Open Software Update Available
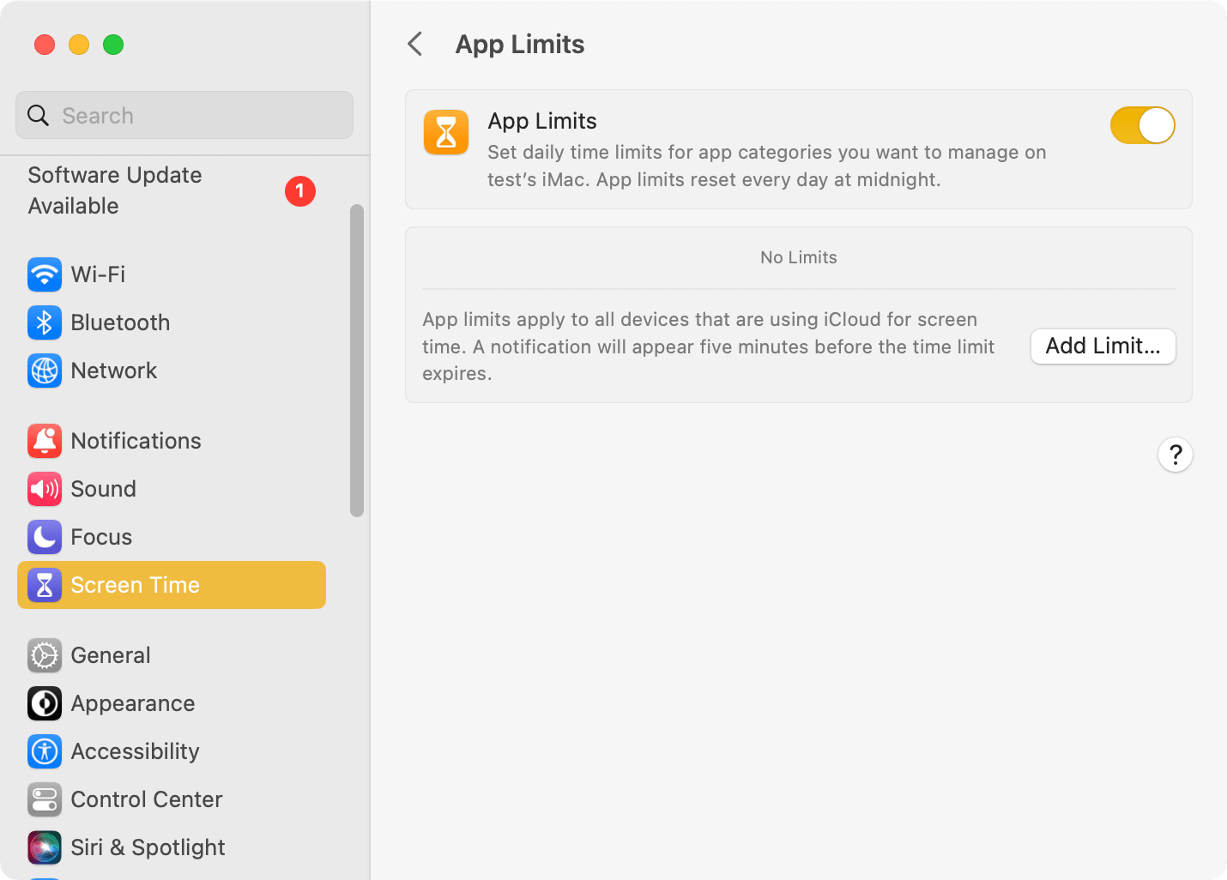Screen dimensions: 1227x880 click(x=114, y=190)
